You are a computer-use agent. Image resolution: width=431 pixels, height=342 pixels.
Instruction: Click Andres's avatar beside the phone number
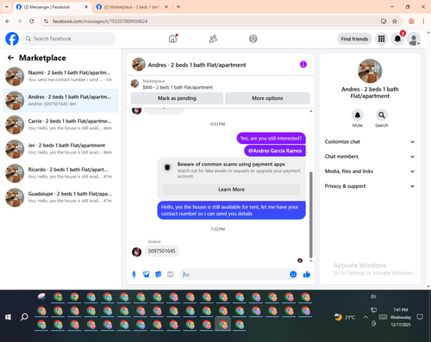pyautogui.click(x=136, y=252)
